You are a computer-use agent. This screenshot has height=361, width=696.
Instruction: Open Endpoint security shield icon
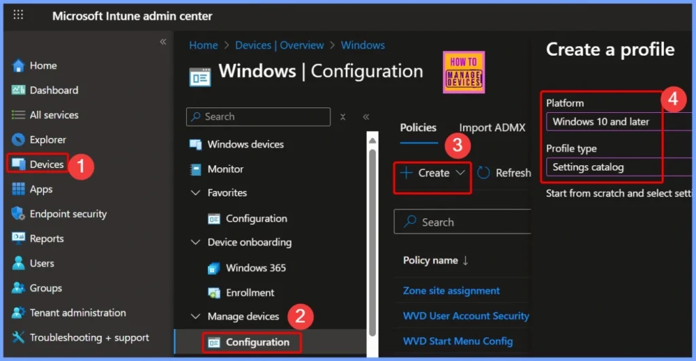[x=18, y=213]
